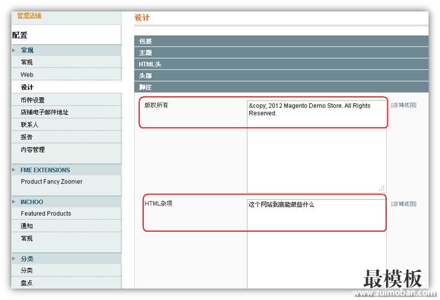Viewport: 440px width, 300px height.
Task: Open Product Fancy Zoomer settings
Action: pyautogui.click(x=52, y=182)
